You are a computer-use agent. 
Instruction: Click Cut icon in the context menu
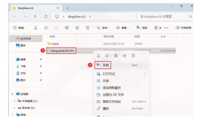(x=99, y=56)
